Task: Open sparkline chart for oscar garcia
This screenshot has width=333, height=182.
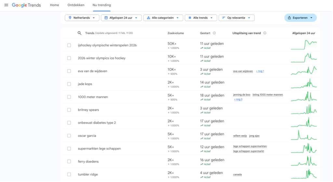Action: [x=304, y=135]
